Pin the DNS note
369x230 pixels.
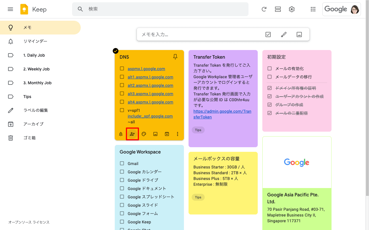[175, 57]
